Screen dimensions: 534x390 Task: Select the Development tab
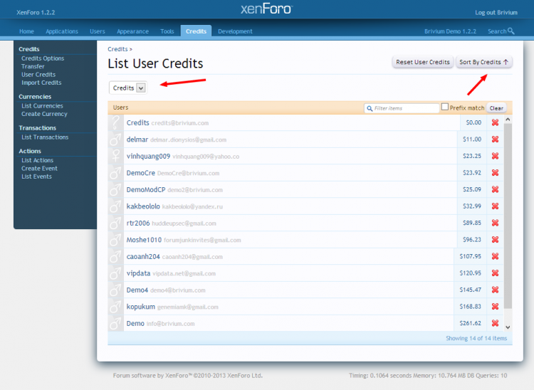coord(236,31)
